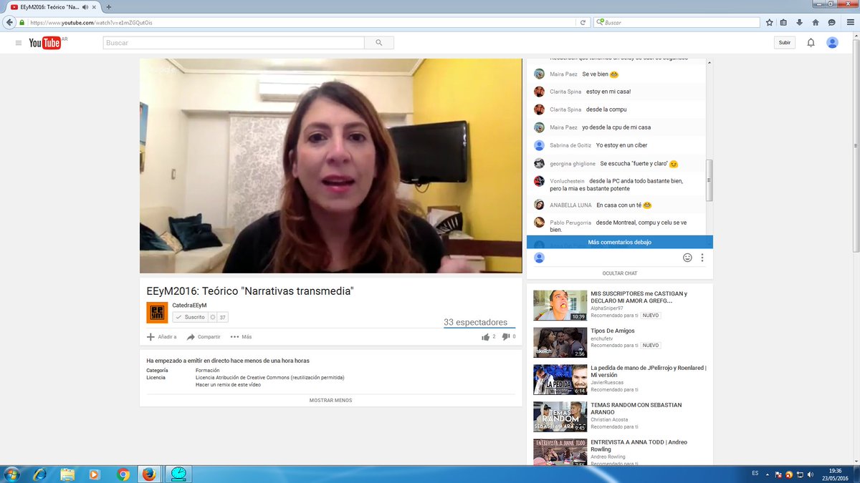This screenshot has width=860, height=483.
Task: Open Licencia Atribución de Creative Commons link
Action: coord(269,377)
